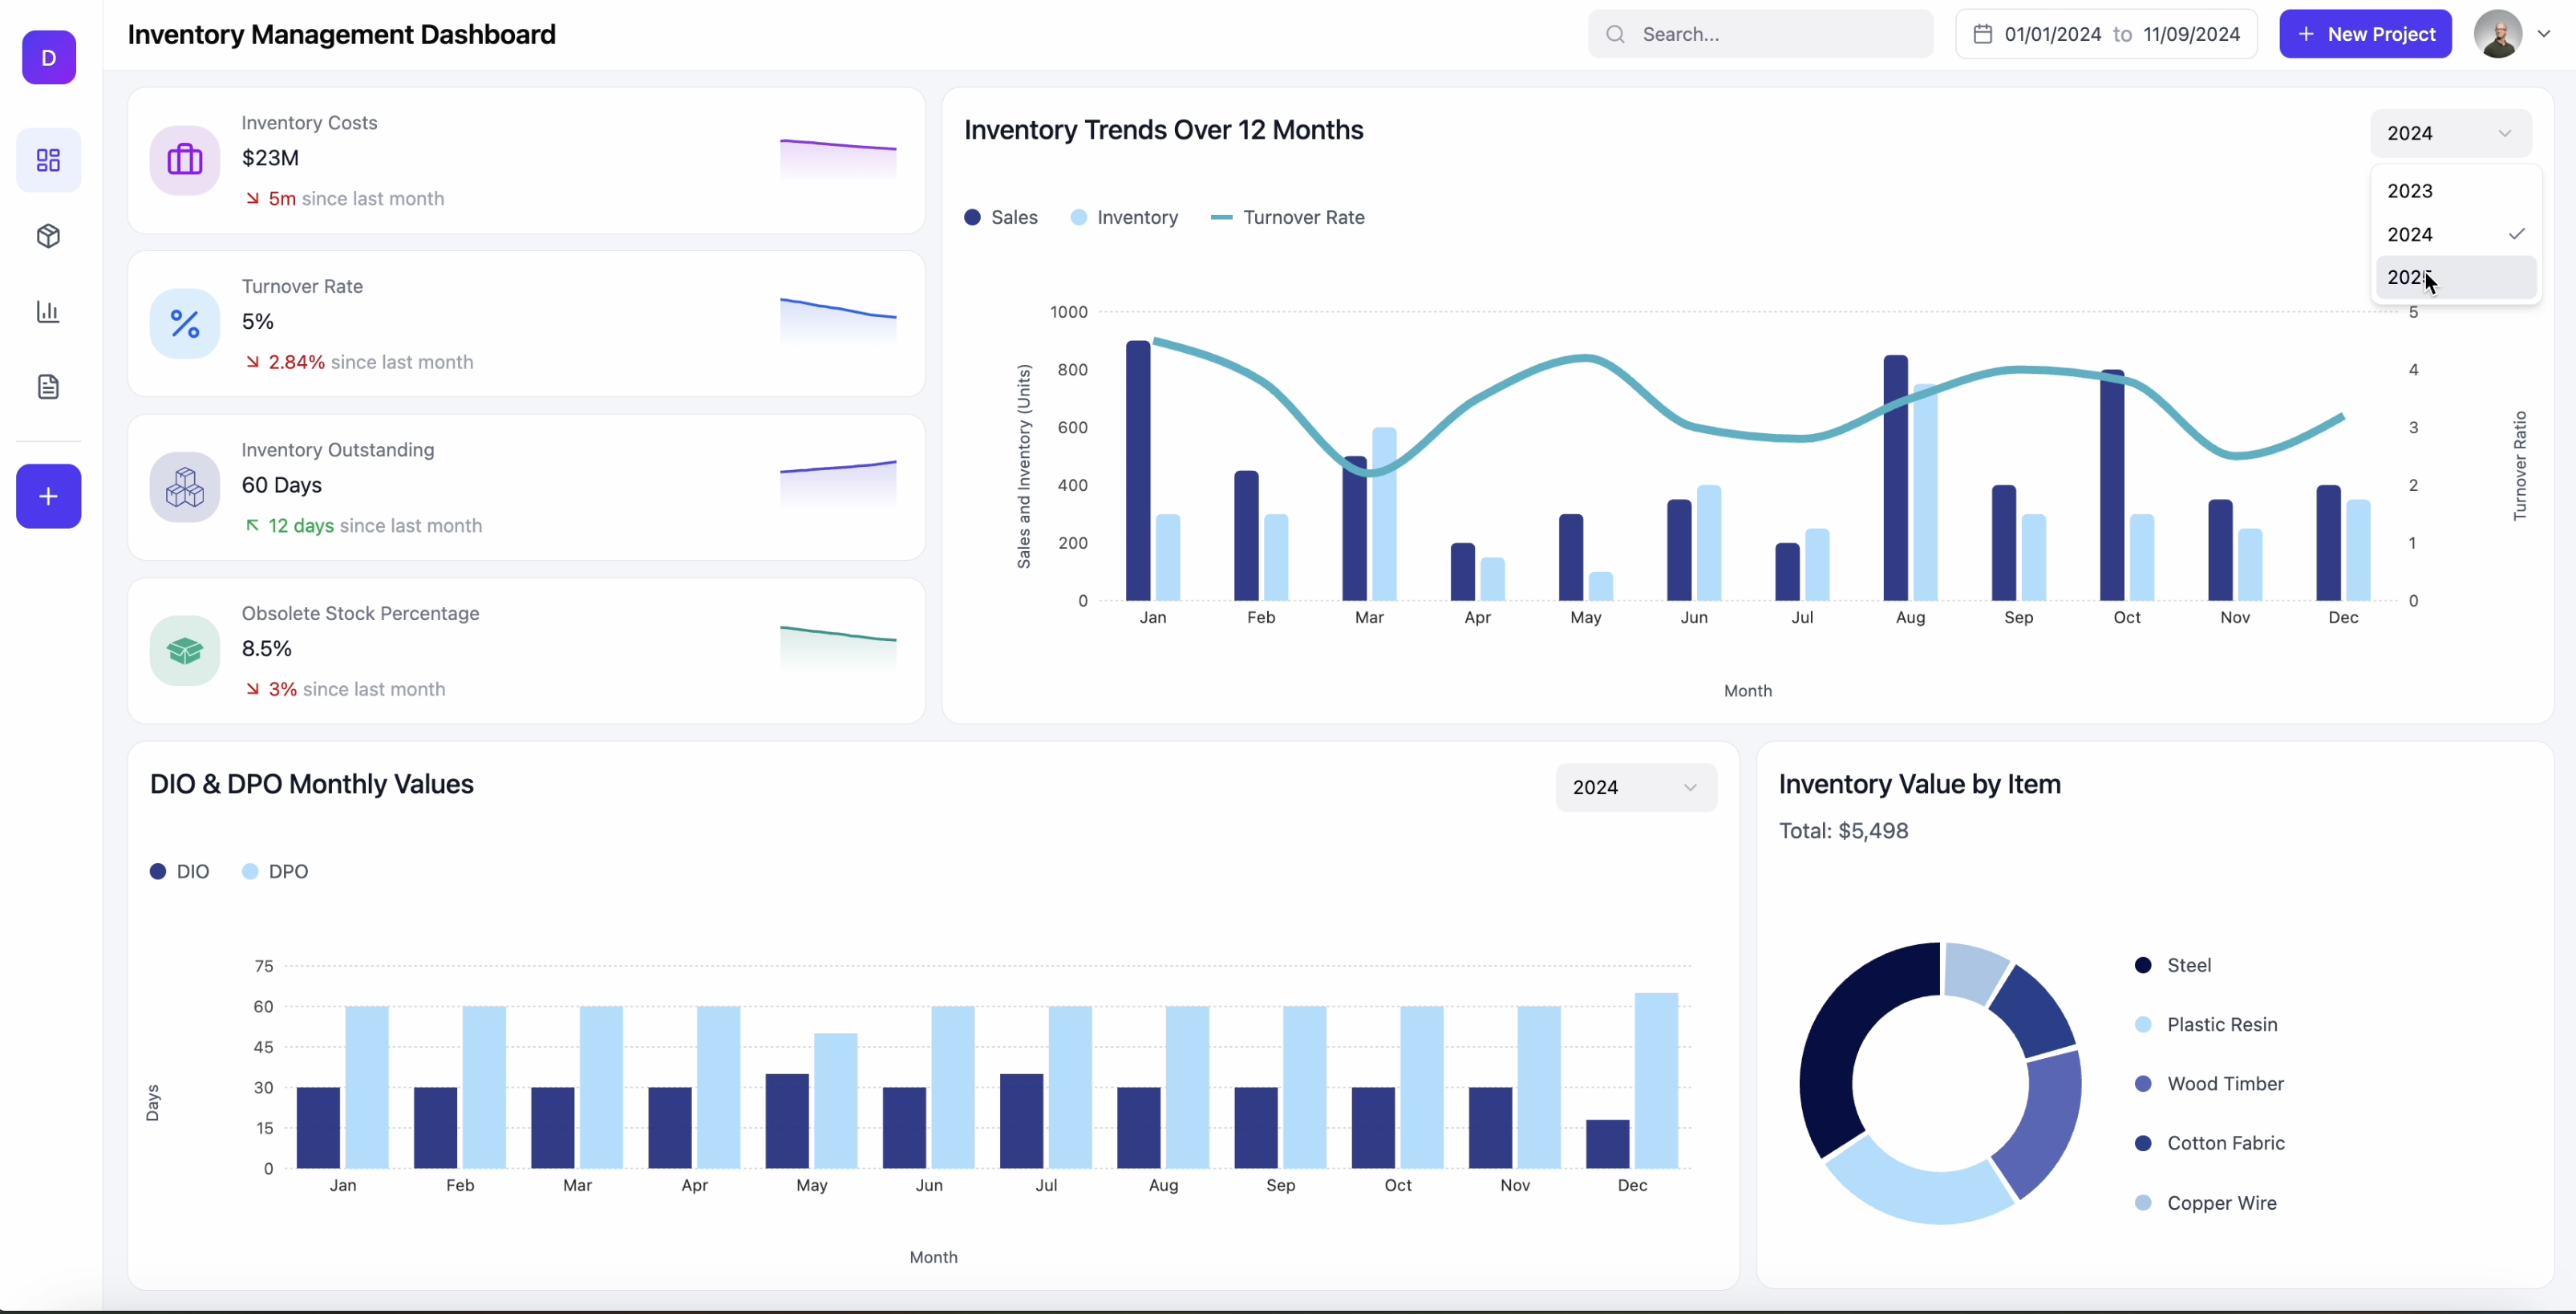Toggle the Inventory legend series
The height and width of the screenshot is (1314, 2576).
(1124, 217)
